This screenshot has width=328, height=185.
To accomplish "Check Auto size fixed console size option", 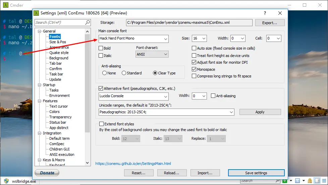I will [x=194, y=48].
